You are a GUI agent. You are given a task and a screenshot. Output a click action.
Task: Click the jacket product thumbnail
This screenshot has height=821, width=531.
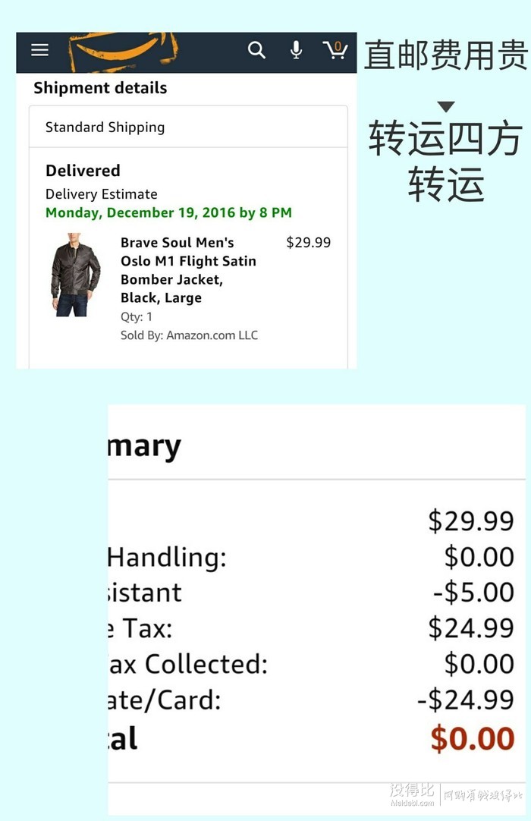[x=75, y=275]
